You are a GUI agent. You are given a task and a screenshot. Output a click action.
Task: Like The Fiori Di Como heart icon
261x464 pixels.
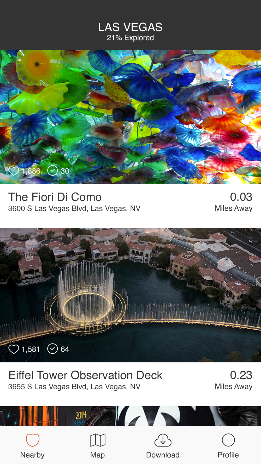pos(14,171)
